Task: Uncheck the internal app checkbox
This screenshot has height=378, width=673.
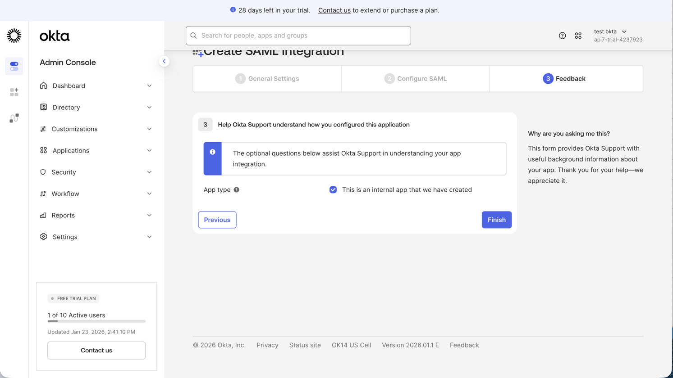Action: point(333,189)
